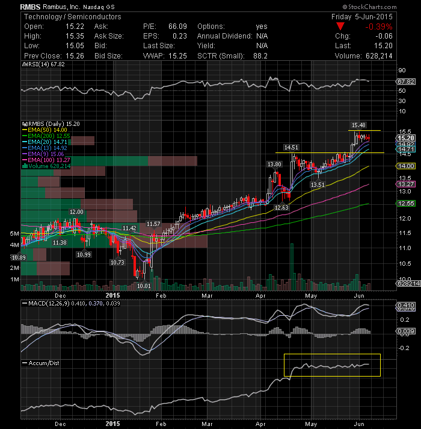Click the 13.51 low price label

click(x=318, y=185)
